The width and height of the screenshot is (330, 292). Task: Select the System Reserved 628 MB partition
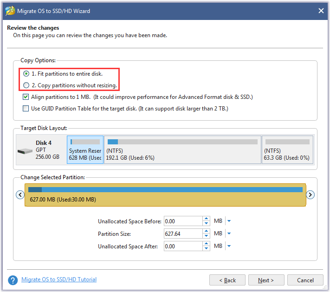point(85,149)
